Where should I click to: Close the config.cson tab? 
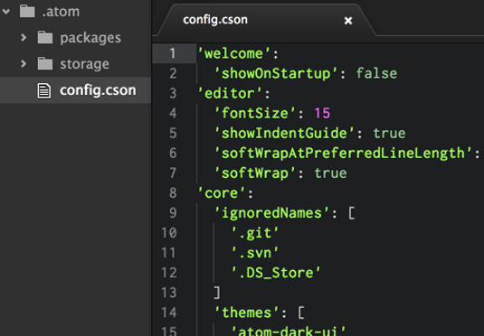click(348, 21)
